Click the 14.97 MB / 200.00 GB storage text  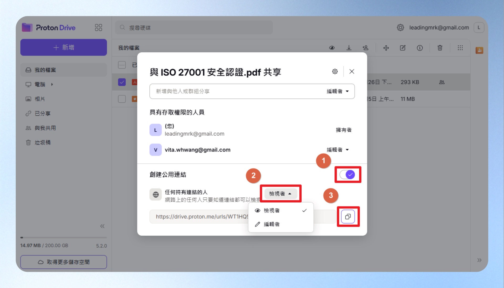[x=44, y=246]
